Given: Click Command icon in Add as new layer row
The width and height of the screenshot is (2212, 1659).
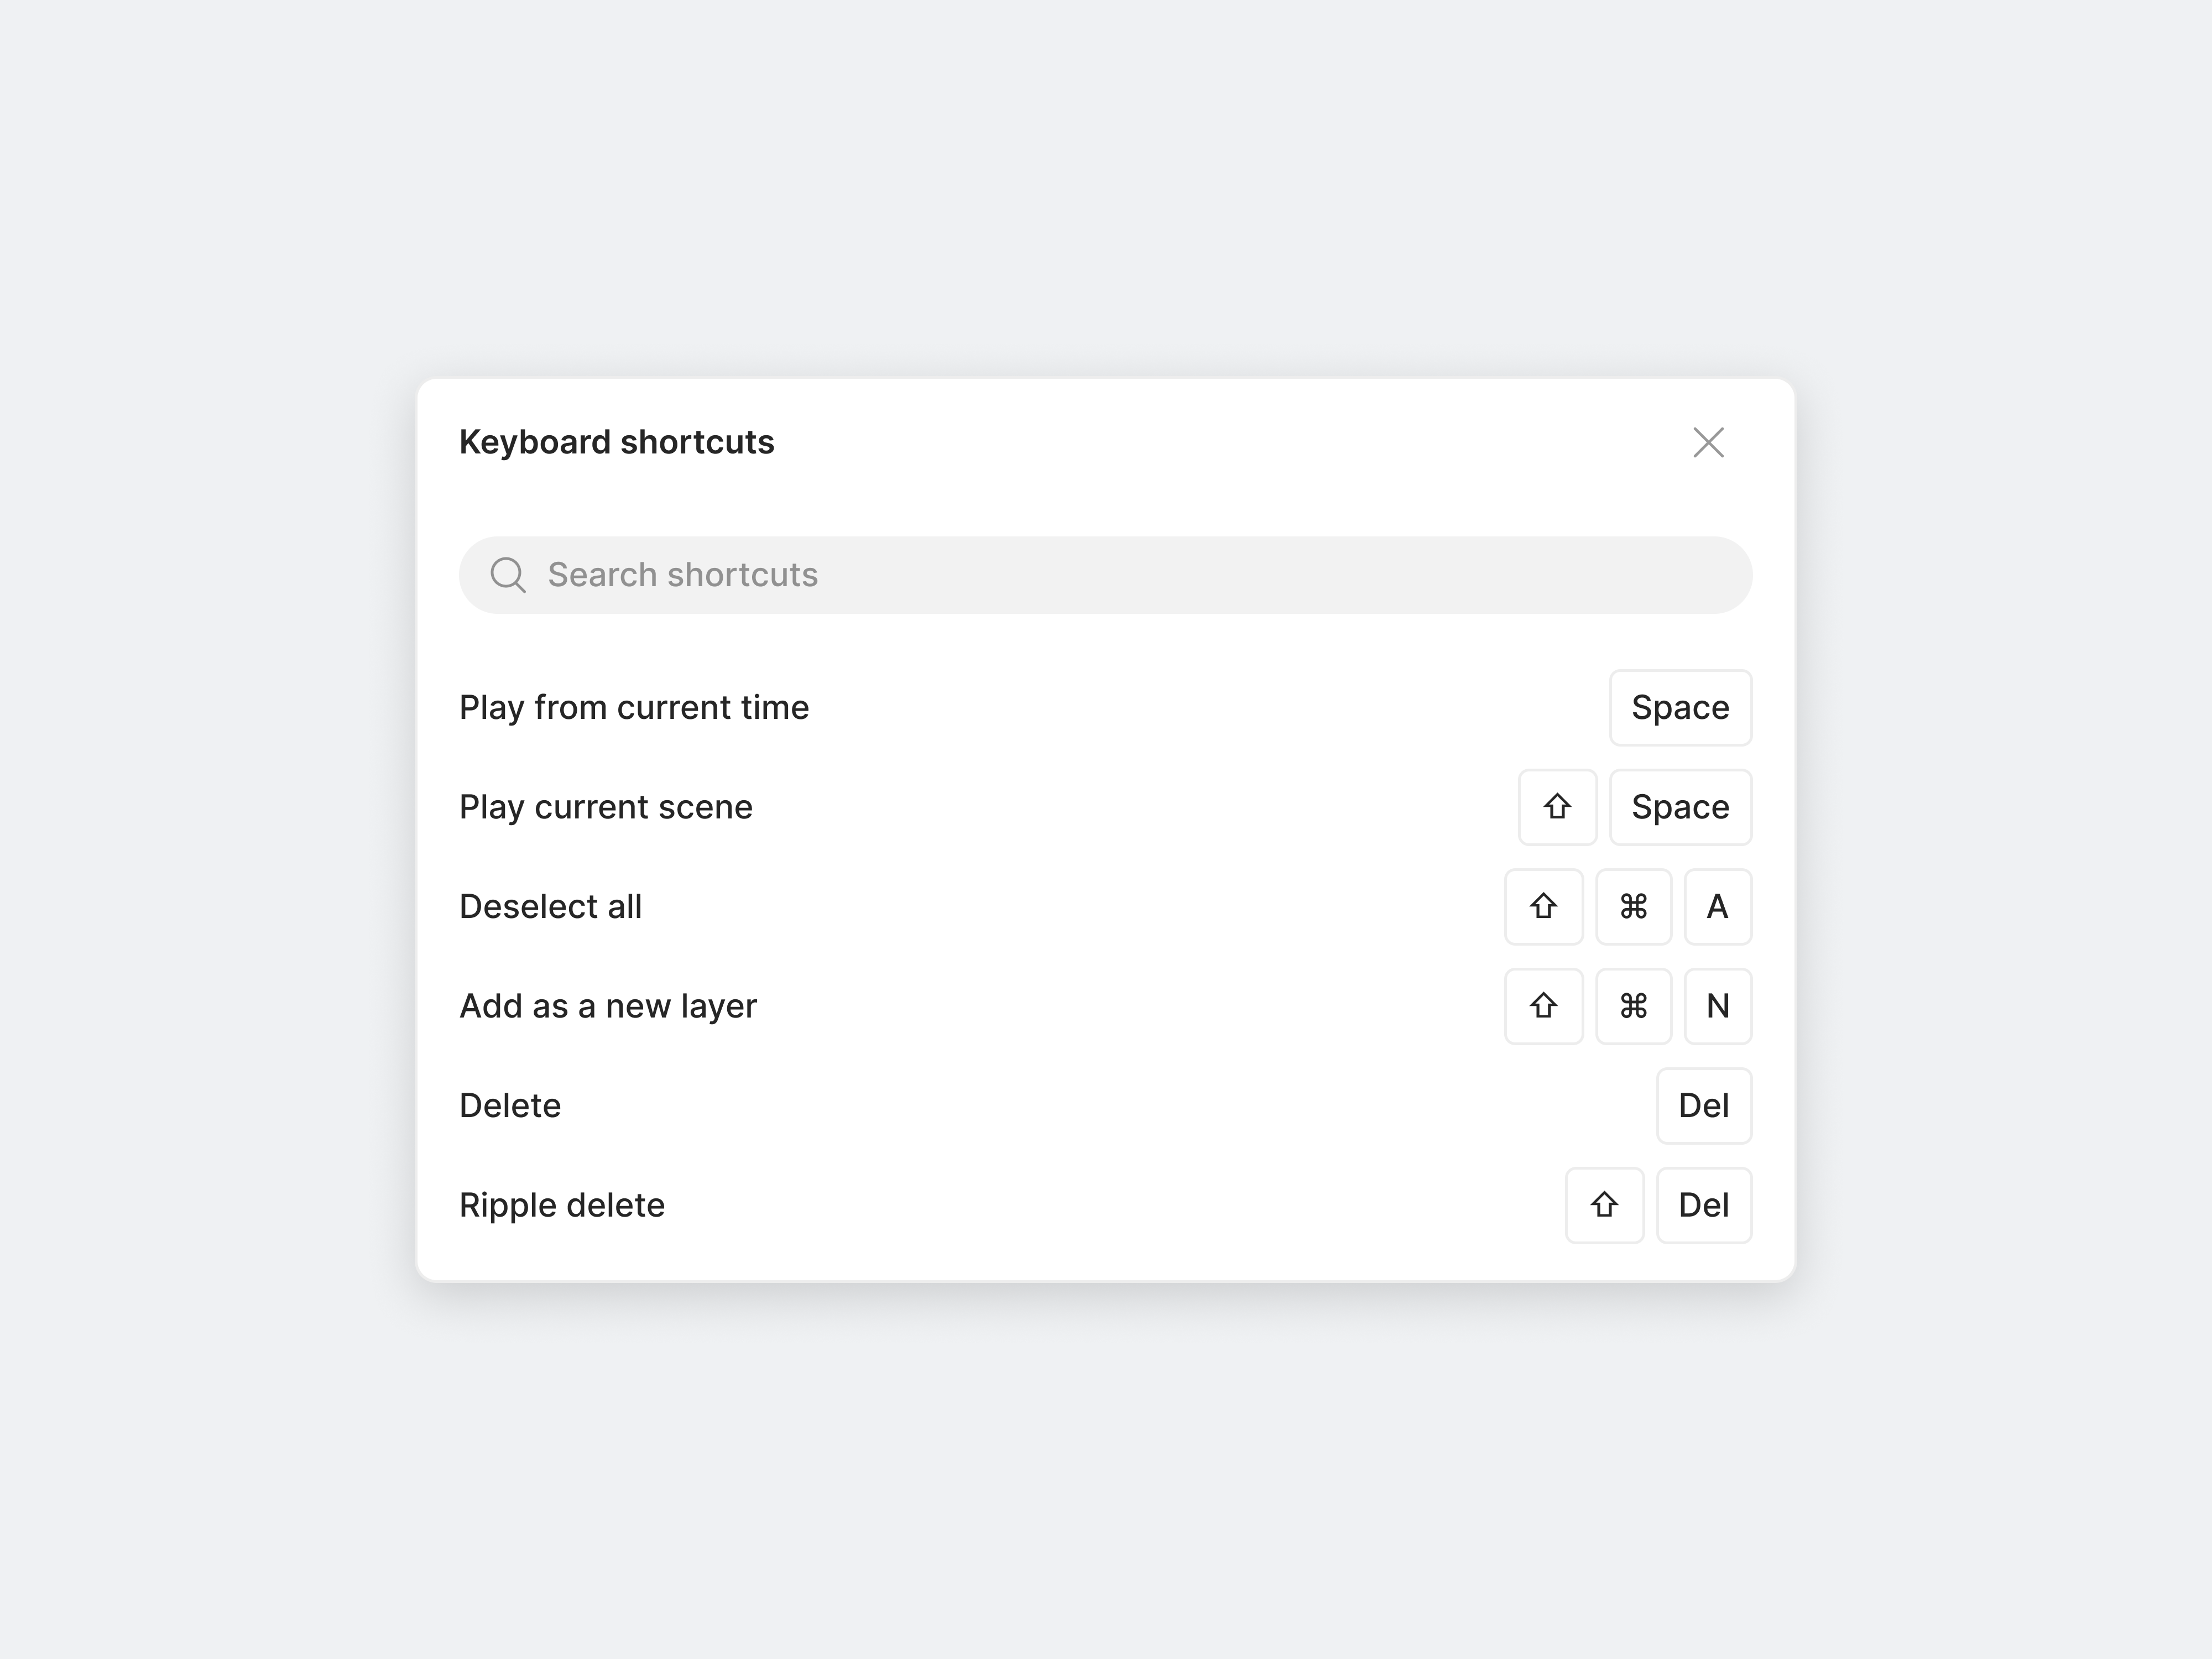Looking at the screenshot, I should point(1633,1006).
